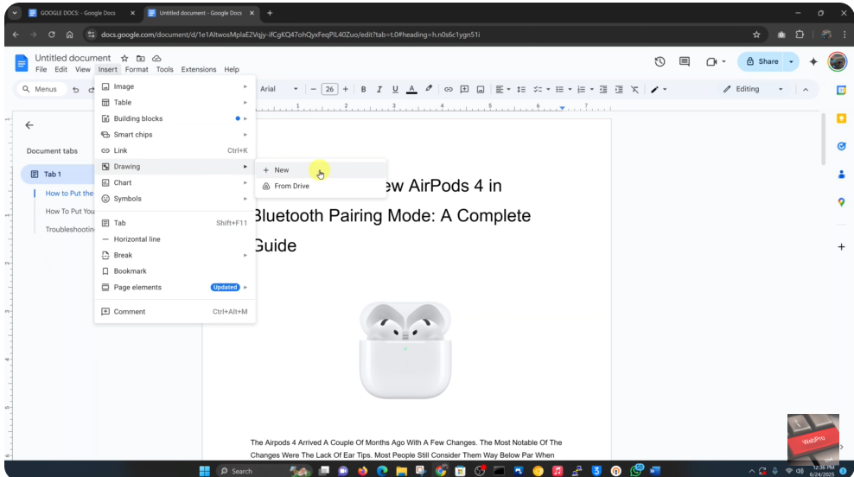Screen dimensions: 854x477
Task: Apply underline formatting
Action: click(395, 89)
